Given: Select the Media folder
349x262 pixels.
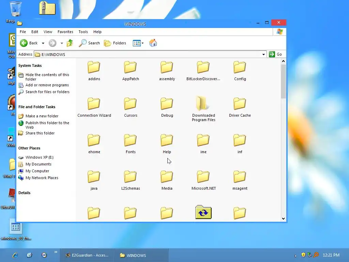Looking at the screenshot, I should click(x=167, y=180).
